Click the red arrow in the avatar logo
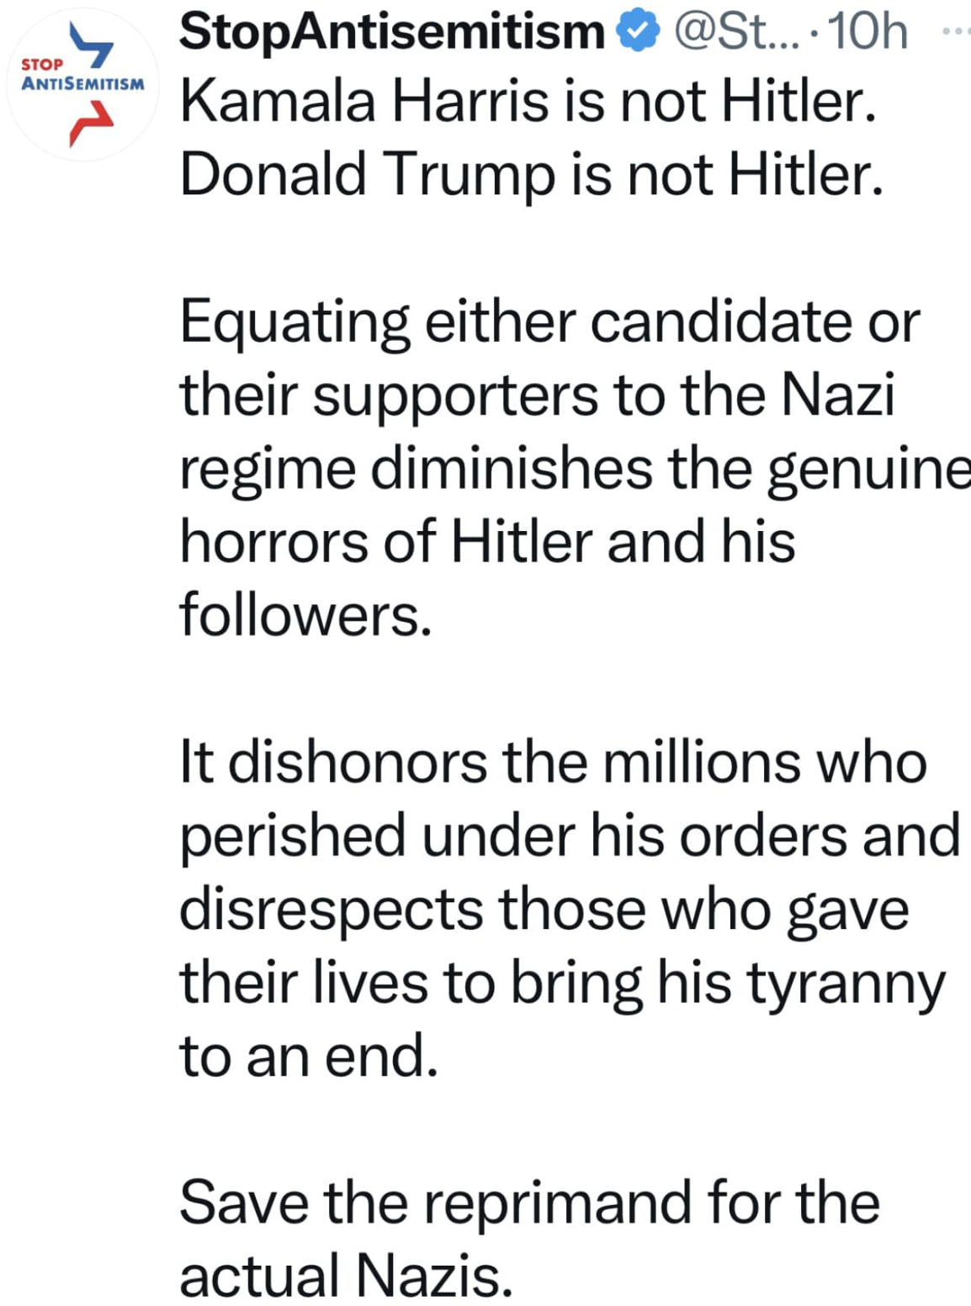This screenshot has height=1306, width=971. [x=89, y=123]
